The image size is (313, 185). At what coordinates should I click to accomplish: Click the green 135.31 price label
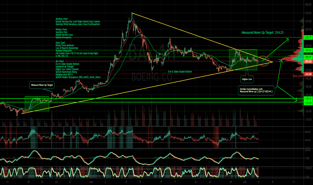click(x=308, y=99)
